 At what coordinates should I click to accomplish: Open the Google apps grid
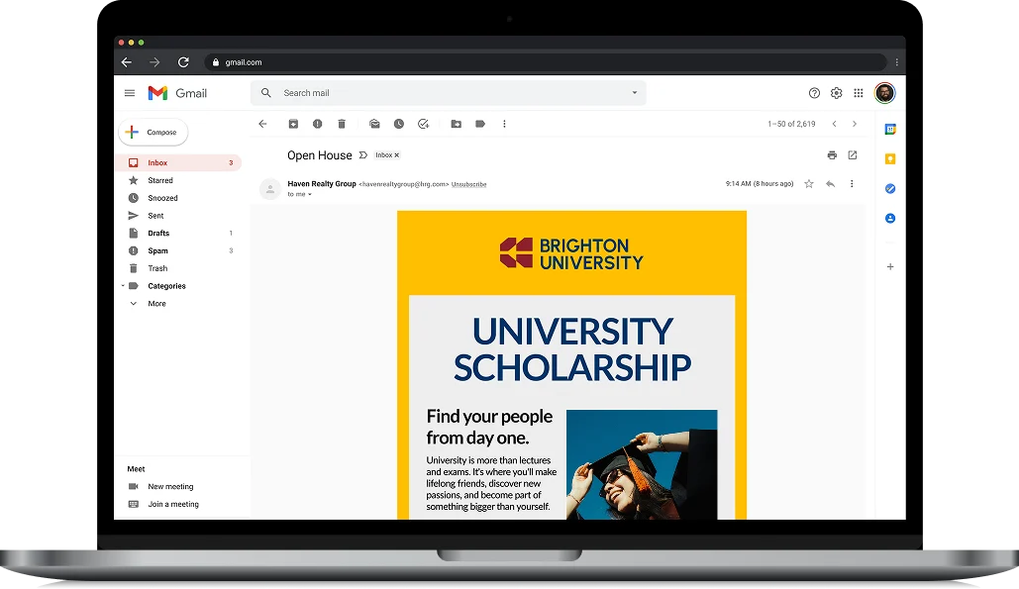point(859,93)
